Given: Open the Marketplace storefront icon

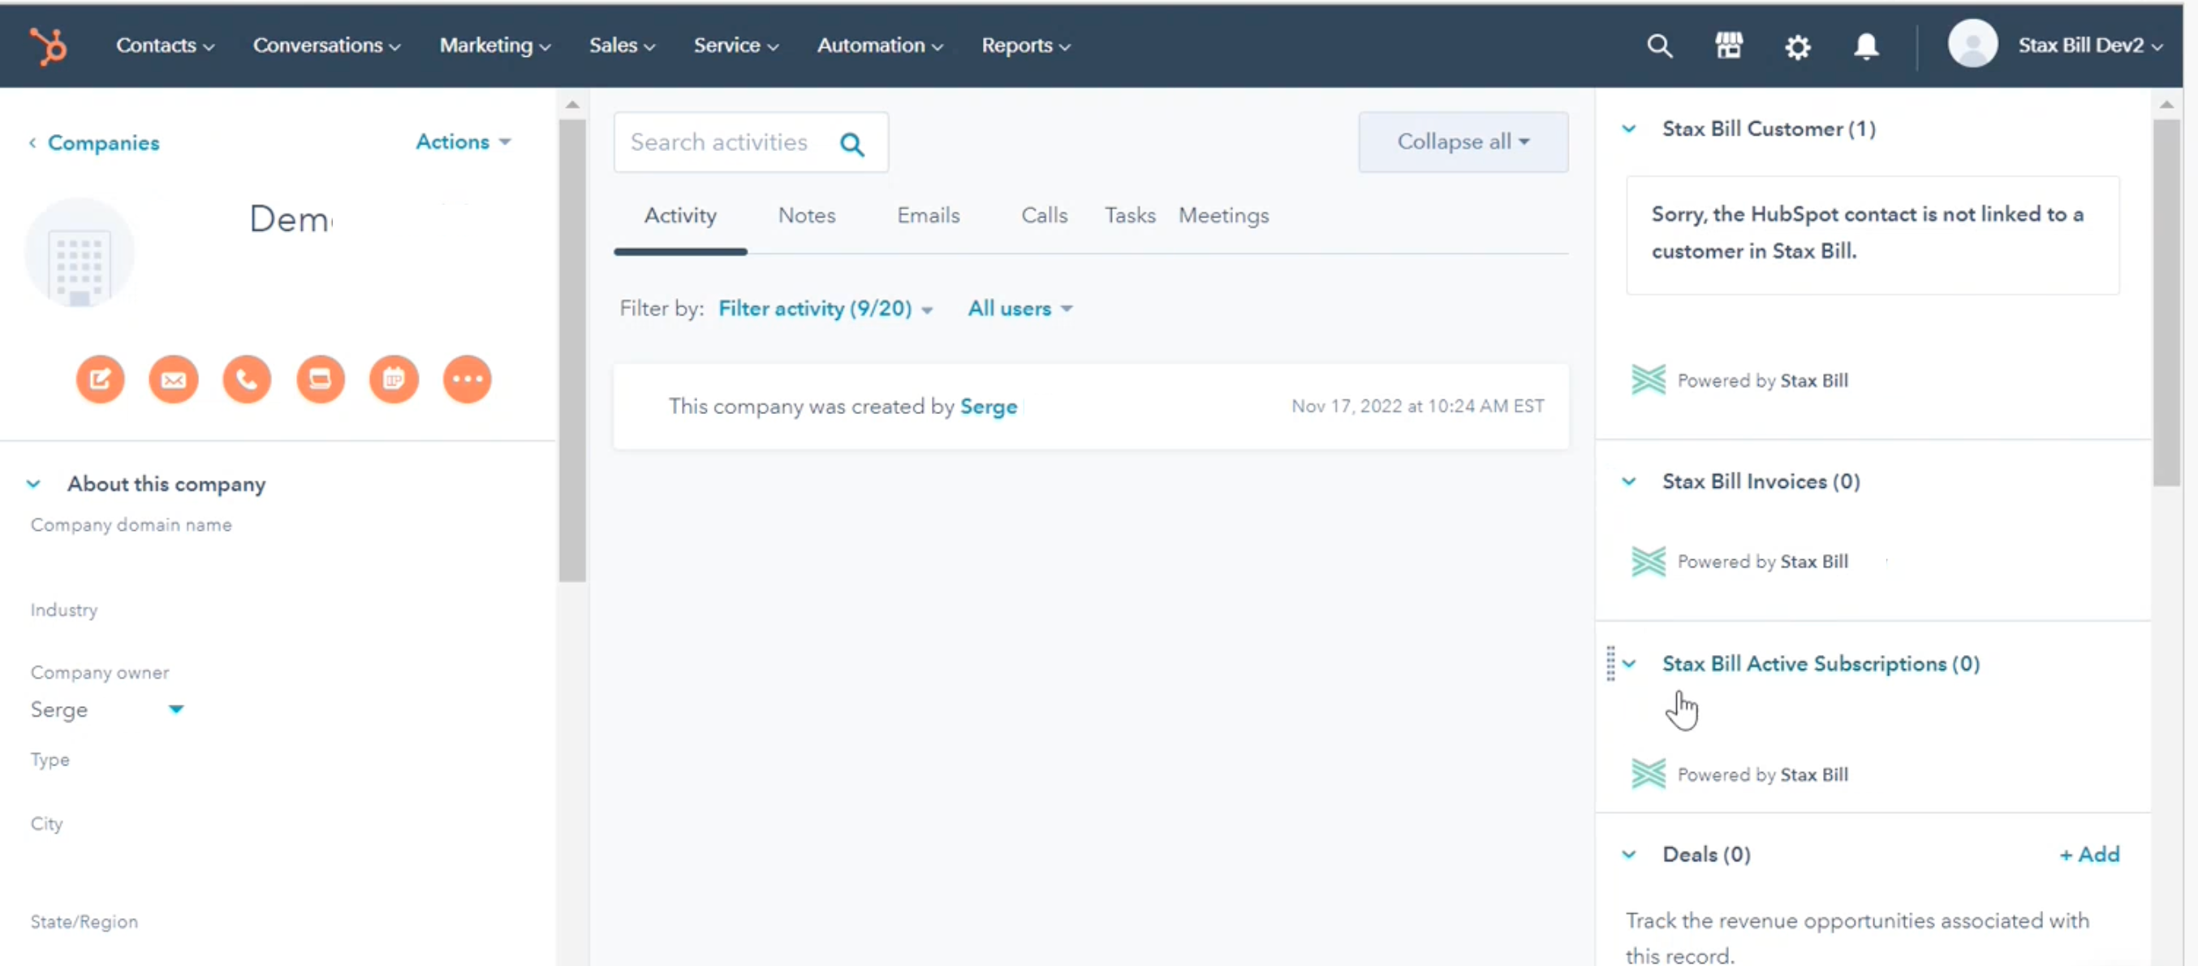Looking at the screenshot, I should pos(1729,45).
